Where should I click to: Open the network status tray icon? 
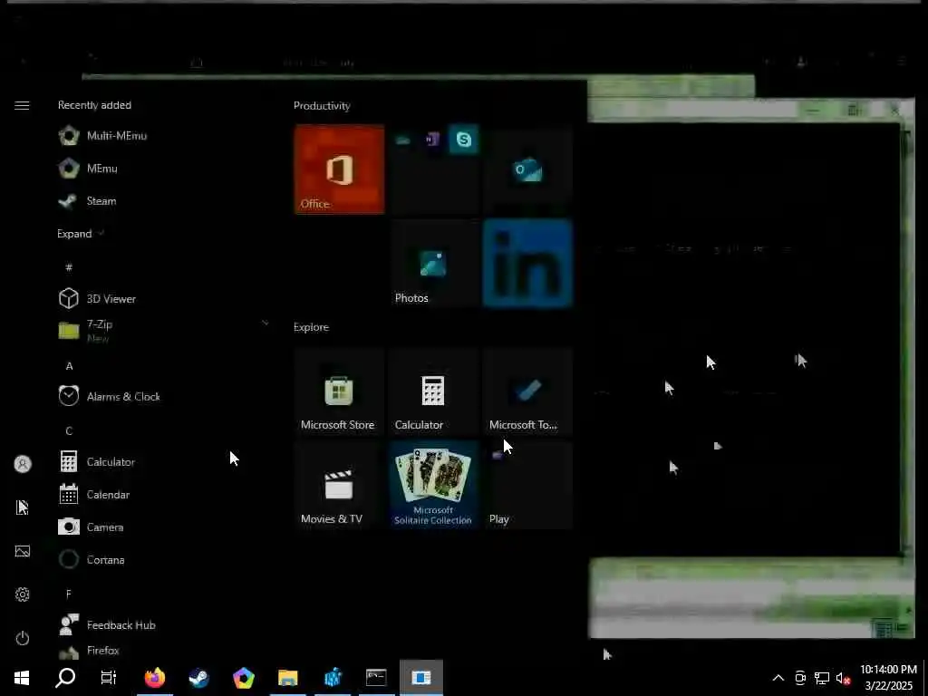coord(821,678)
